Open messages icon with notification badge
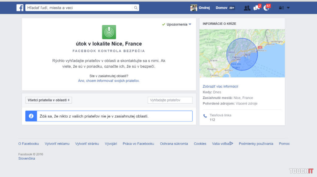Viewport: 317px width, 177px height. pyautogui.click(x=256, y=8)
